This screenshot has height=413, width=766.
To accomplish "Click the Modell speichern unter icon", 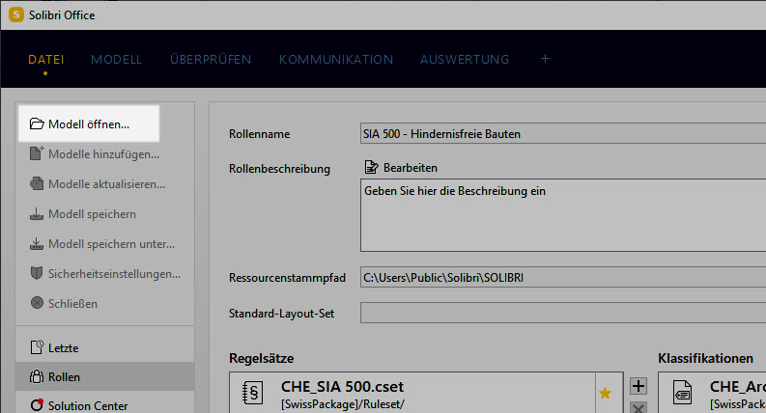I will coord(37,243).
